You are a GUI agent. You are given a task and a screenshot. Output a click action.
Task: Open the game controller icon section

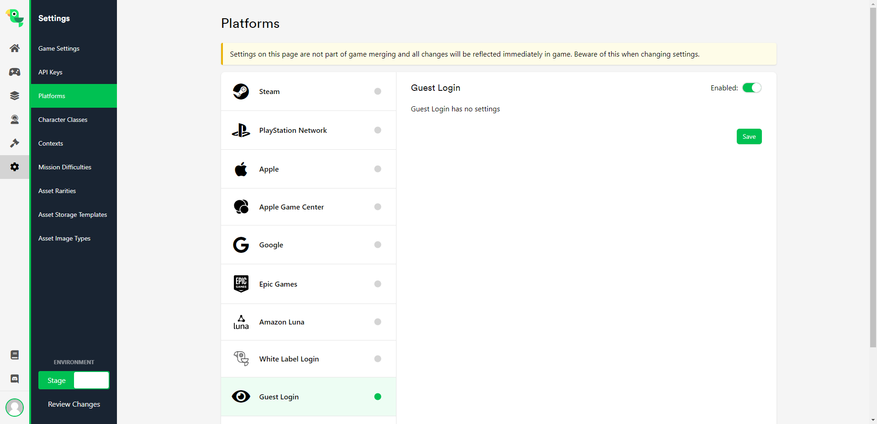[15, 72]
